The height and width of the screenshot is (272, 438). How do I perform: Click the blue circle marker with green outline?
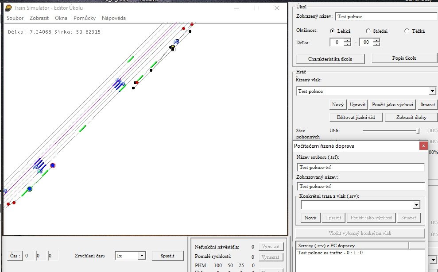pos(30,189)
